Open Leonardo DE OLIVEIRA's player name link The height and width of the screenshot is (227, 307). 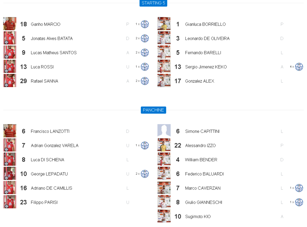[x=207, y=39]
